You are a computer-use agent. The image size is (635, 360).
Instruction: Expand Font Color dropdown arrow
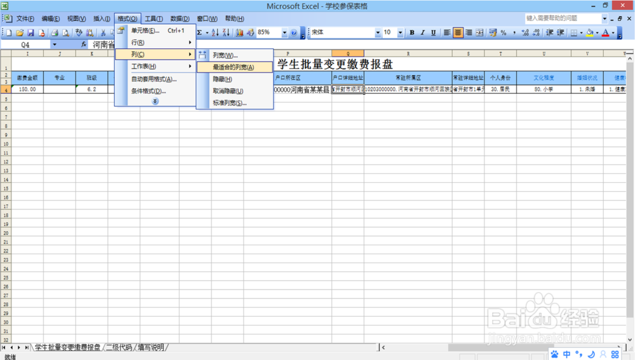point(613,33)
